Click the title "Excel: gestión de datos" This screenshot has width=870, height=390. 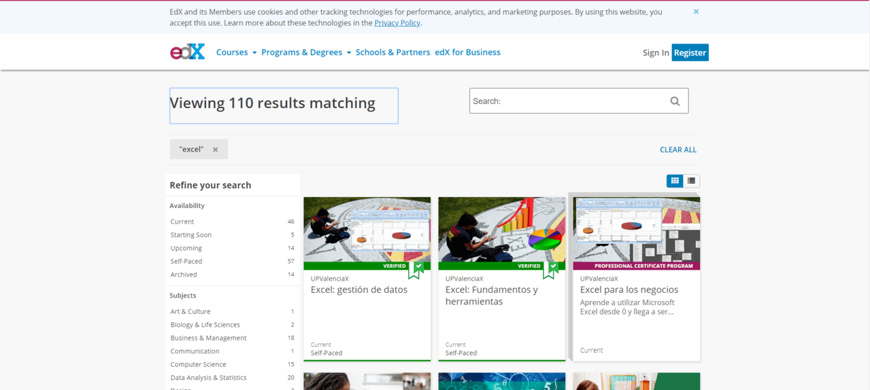point(359,290)
